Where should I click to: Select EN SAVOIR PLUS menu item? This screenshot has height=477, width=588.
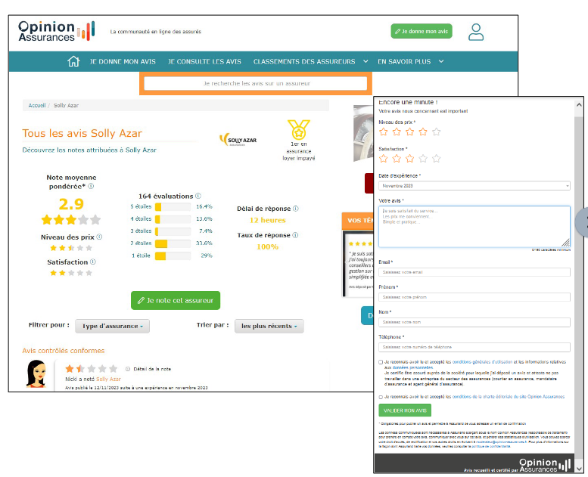pyautogui.click(x=404, y=61)
